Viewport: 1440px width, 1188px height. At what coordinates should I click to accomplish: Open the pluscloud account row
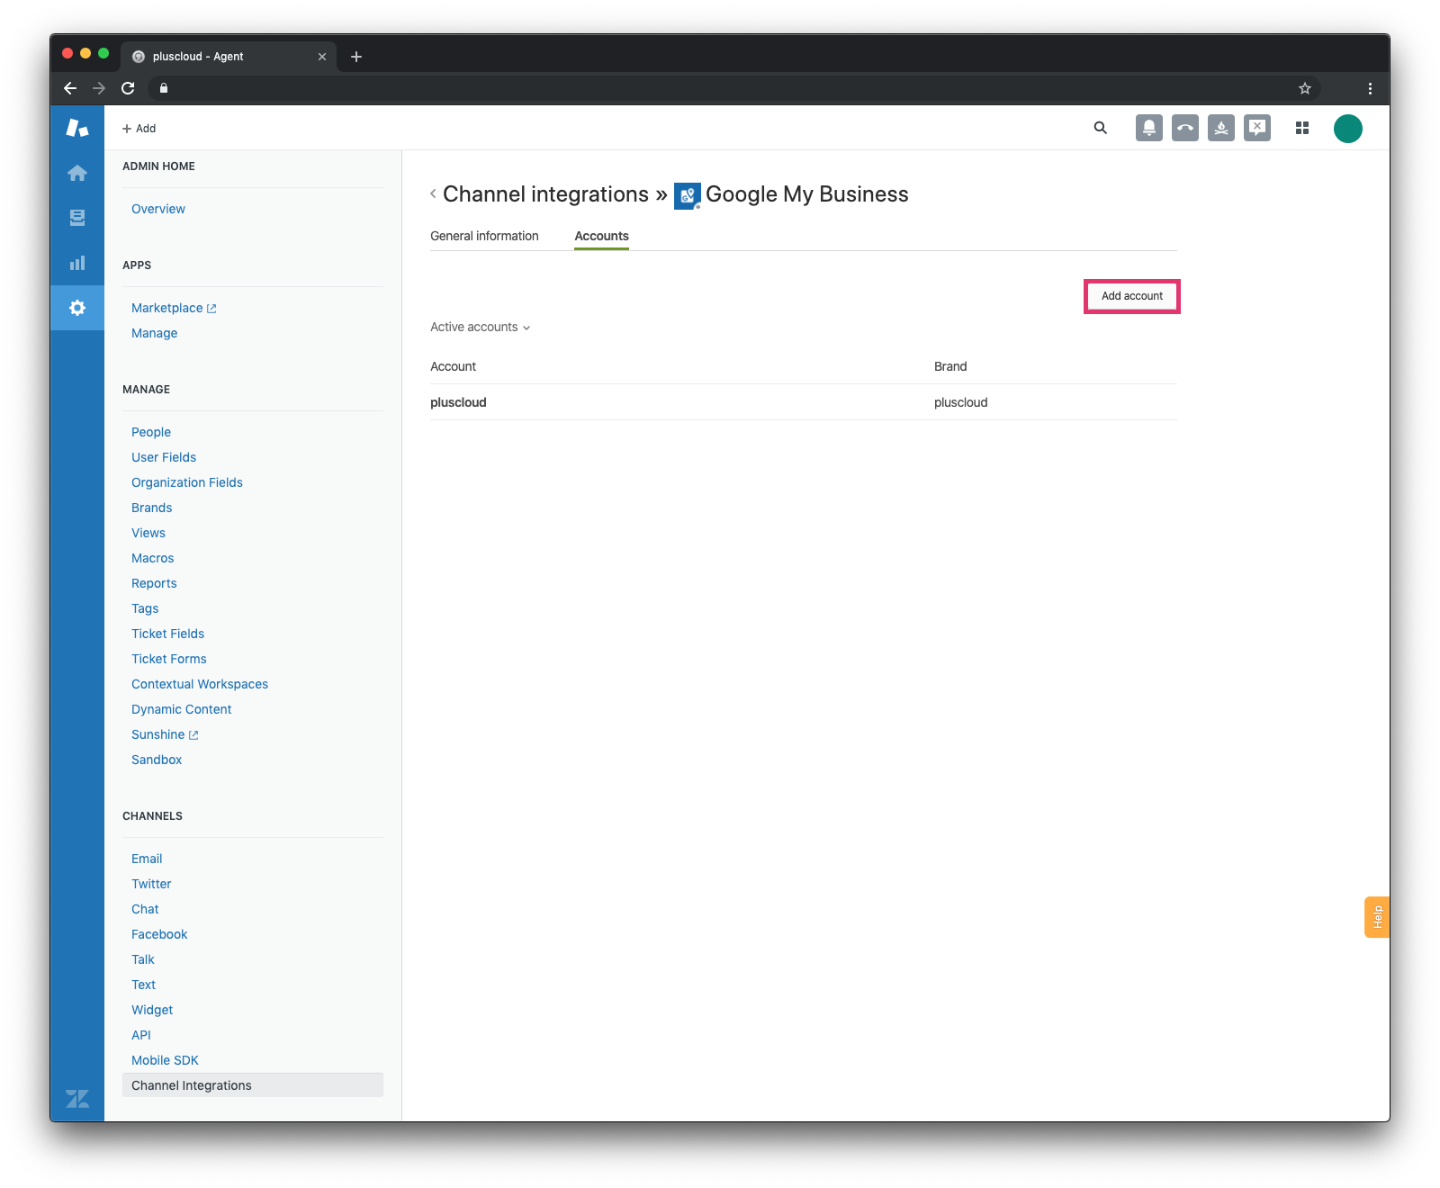click(804, 402)
